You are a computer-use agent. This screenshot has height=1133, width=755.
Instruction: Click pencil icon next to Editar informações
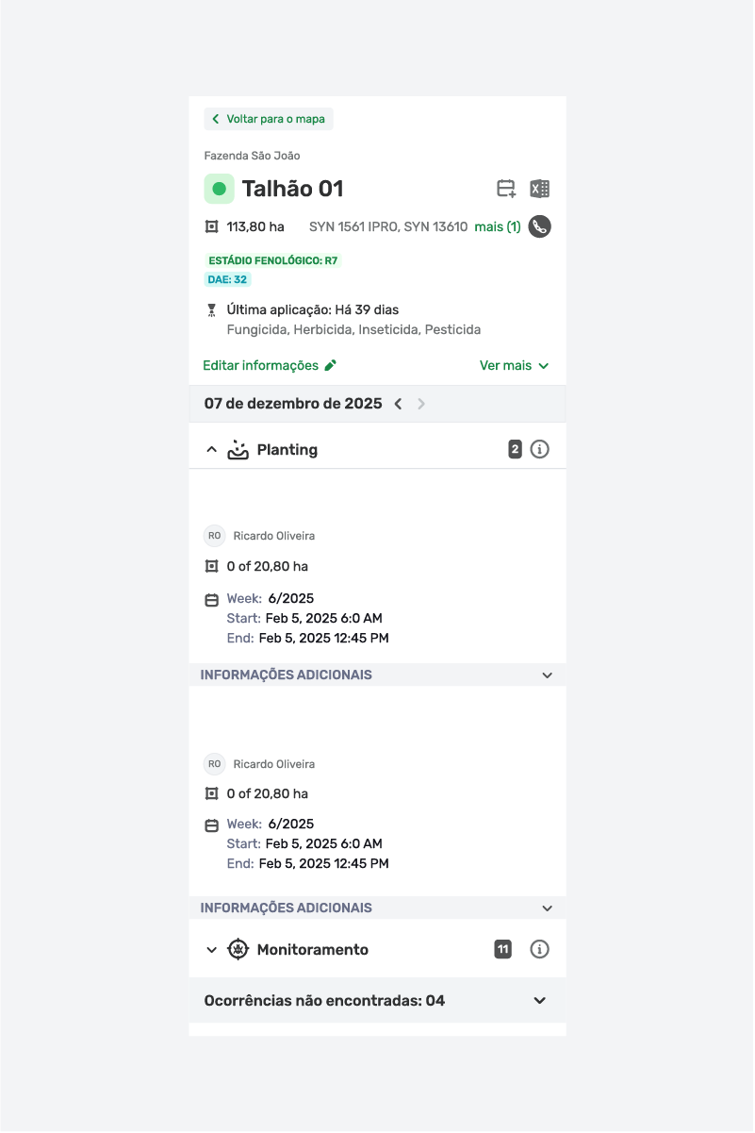[330, 365]
